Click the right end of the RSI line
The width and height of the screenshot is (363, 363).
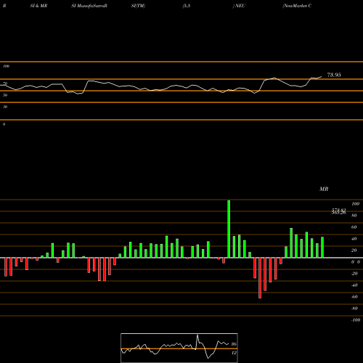322,77
